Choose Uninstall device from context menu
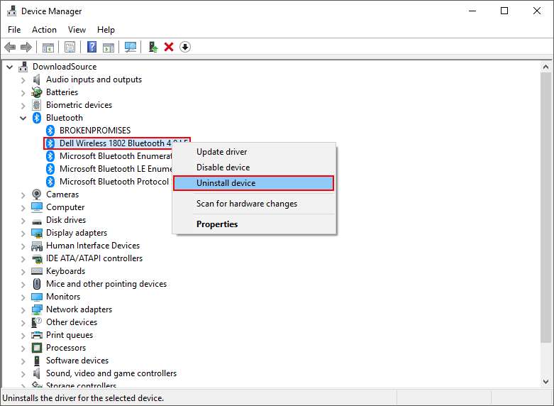The image size is (554, 406). point(254,183)
